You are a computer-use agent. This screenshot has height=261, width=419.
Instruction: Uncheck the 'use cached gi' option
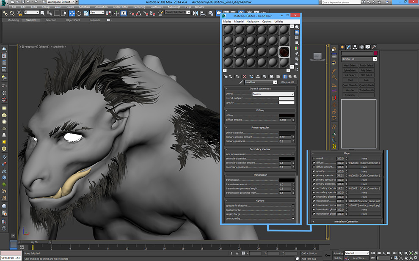(x=293, y=219)
